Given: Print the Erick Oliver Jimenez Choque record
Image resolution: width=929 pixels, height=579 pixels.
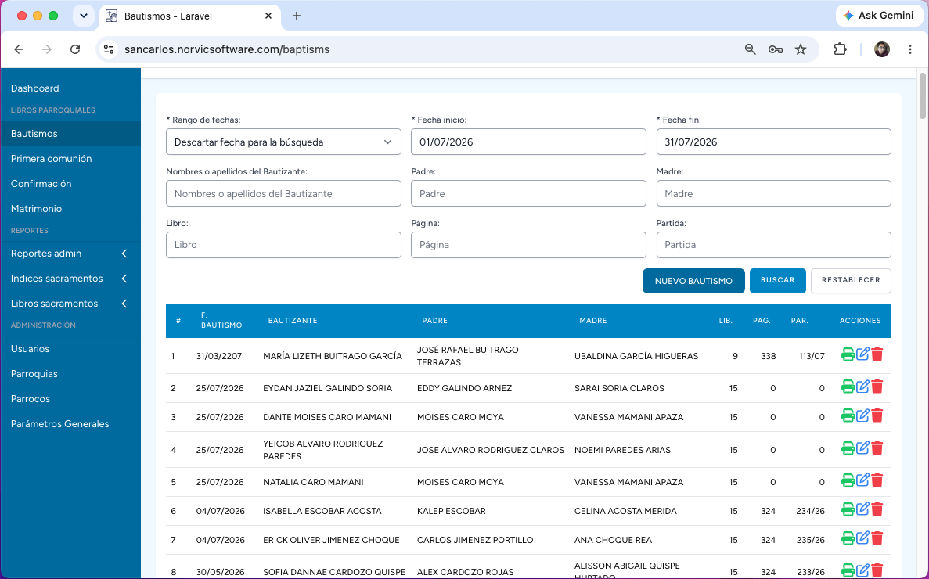Looking at the screenshot, I should [x=848, y=539].
